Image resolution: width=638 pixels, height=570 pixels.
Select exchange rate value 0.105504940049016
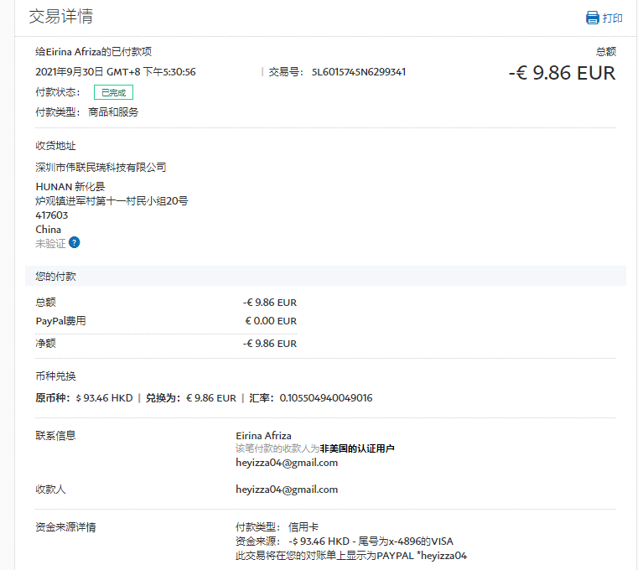(325, 398)
